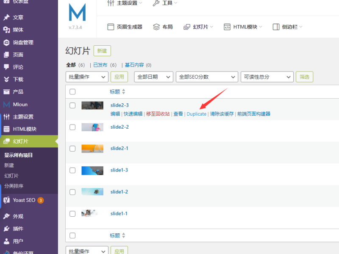
Task: Open the 可读性总分 readability dropdown
Action: click(267, 77)
